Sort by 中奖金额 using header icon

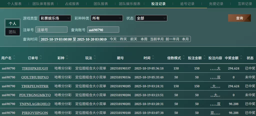[x=241, y=58]
